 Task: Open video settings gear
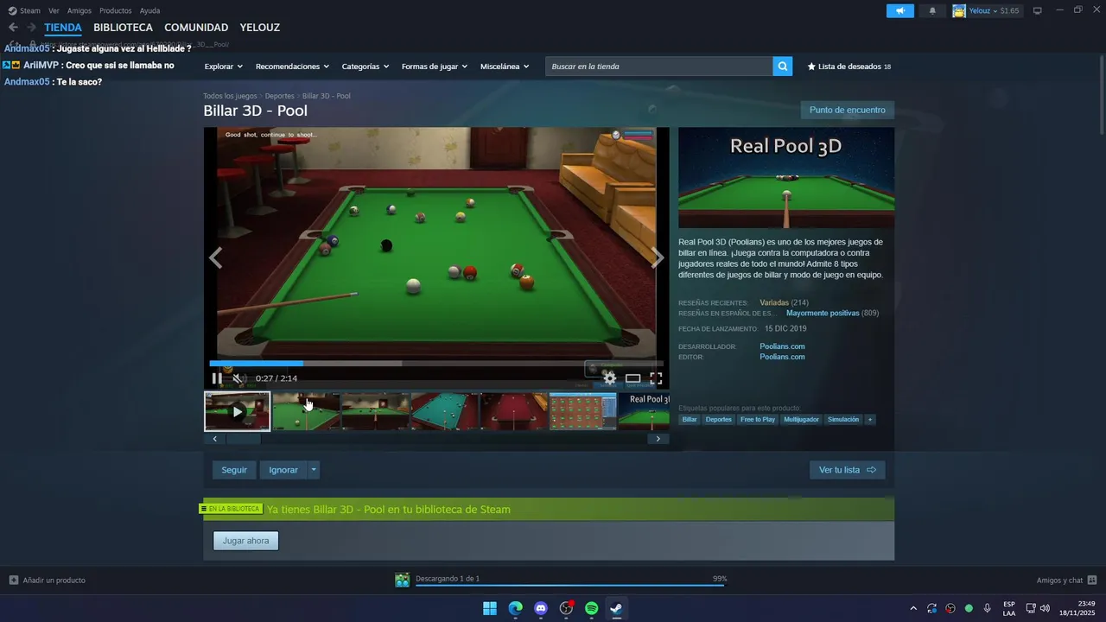[609, 378]
